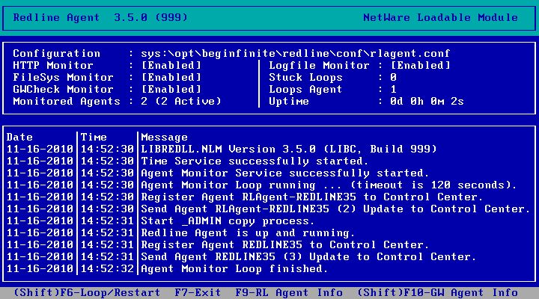This screenshot has height=299, width=539.
Task: Select Register Agent REDLINE35 to Control Center message
Action: (x=285, y=245)
